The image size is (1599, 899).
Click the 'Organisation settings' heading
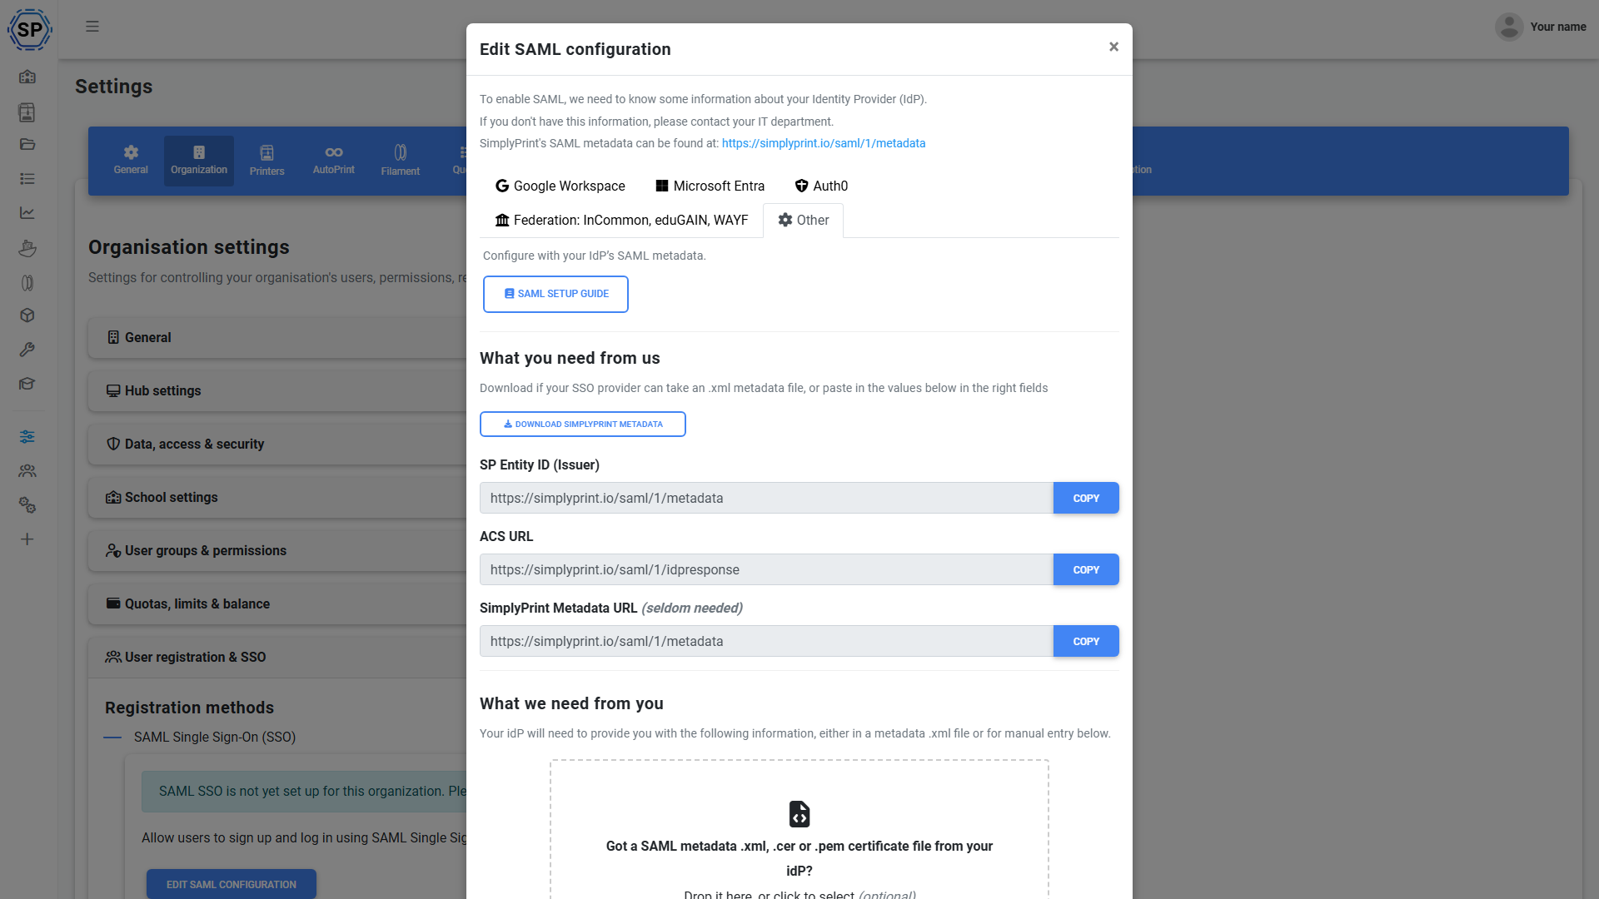(189, 247)
